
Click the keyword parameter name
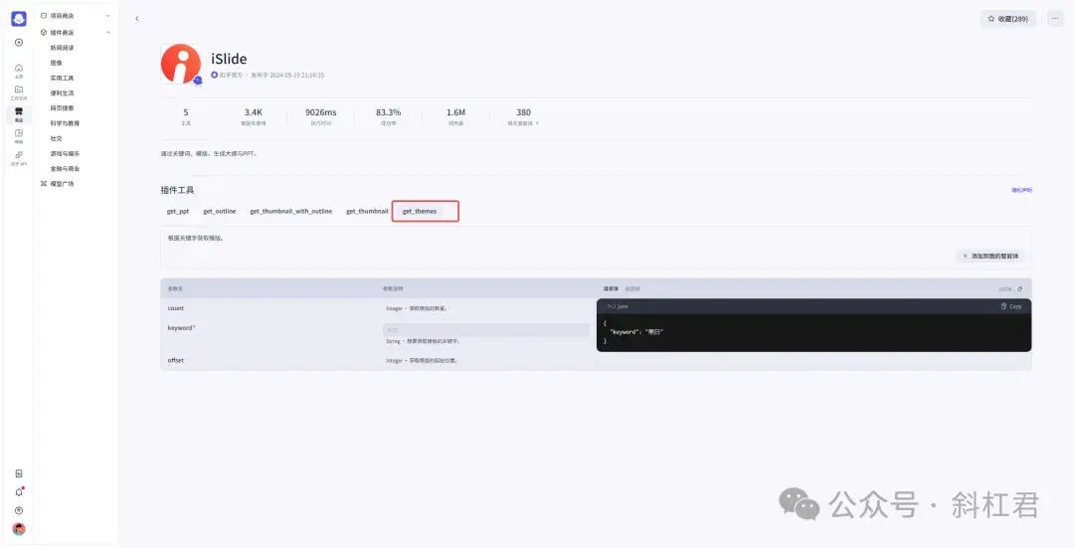[x=182, y=328]
